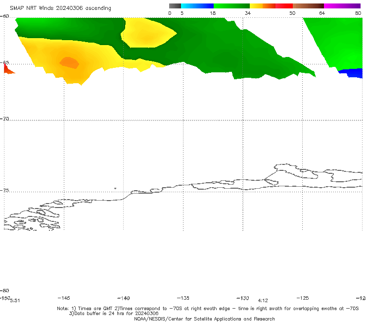Click the colorbar label '18'
The height and width of the screenshot is (322, 366).
pyautogui.click(x=213, y=13)
